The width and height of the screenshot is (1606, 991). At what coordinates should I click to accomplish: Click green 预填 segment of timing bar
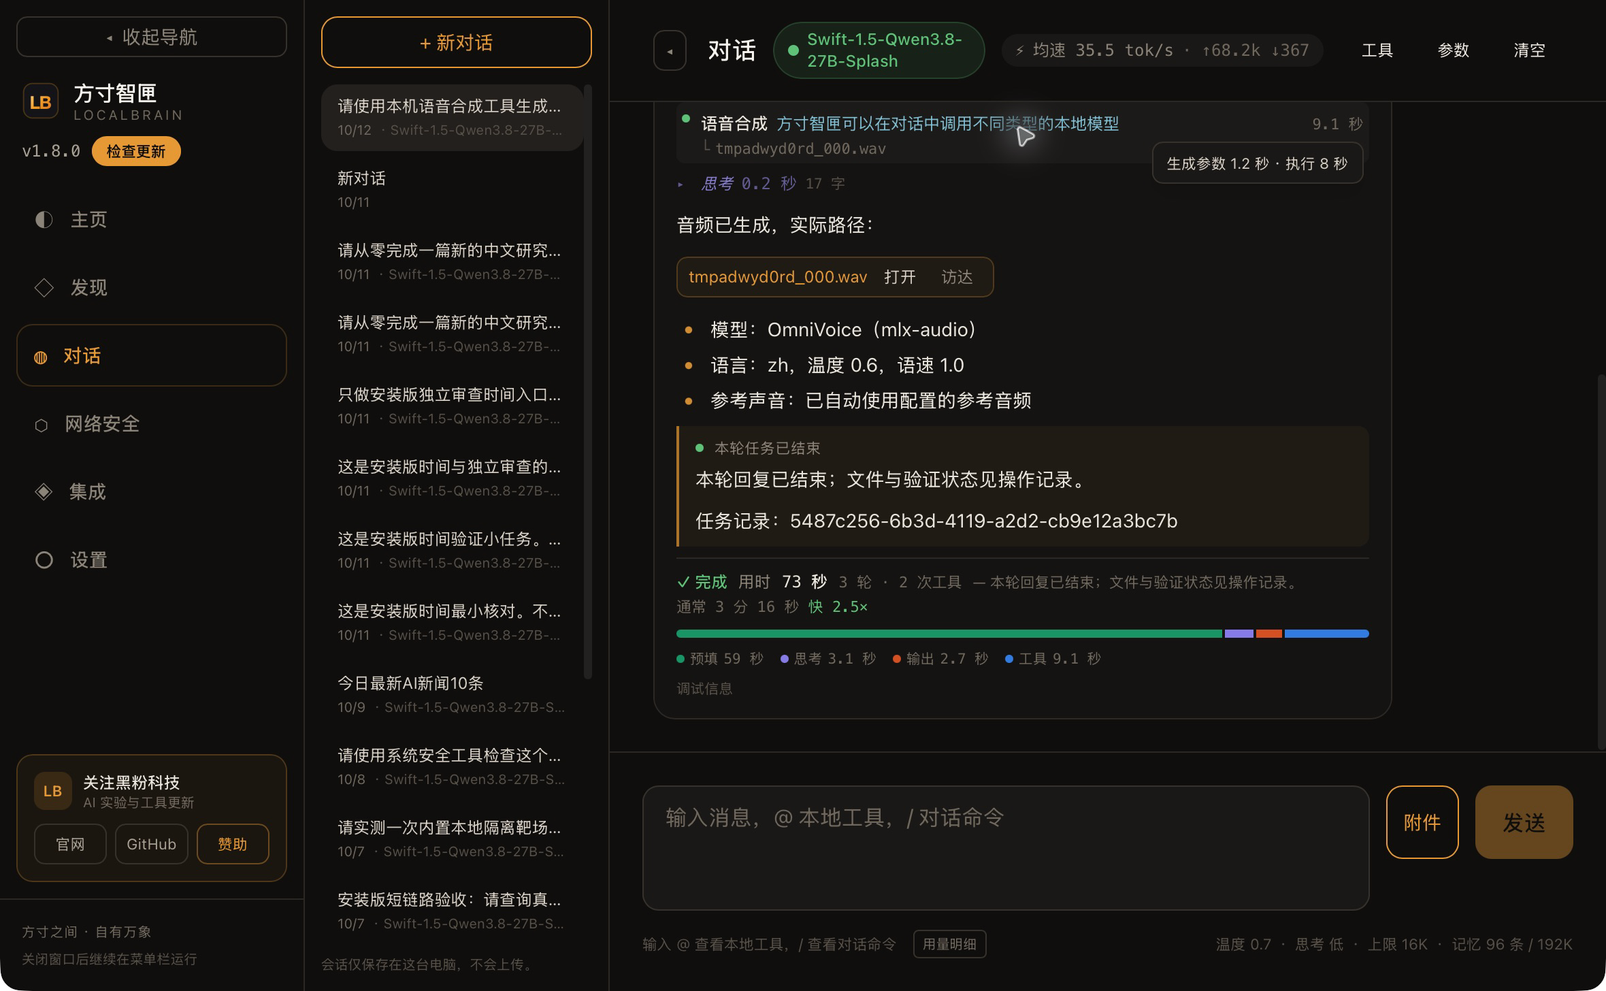click(x=949, y=634)
